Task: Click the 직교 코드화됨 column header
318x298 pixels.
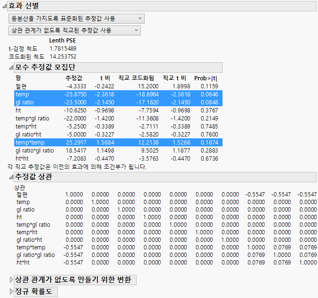Action: 136,78
